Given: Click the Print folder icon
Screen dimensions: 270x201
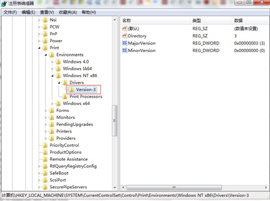Looking at the screenshot, I should pyautogui.click(x=45, y=48).
